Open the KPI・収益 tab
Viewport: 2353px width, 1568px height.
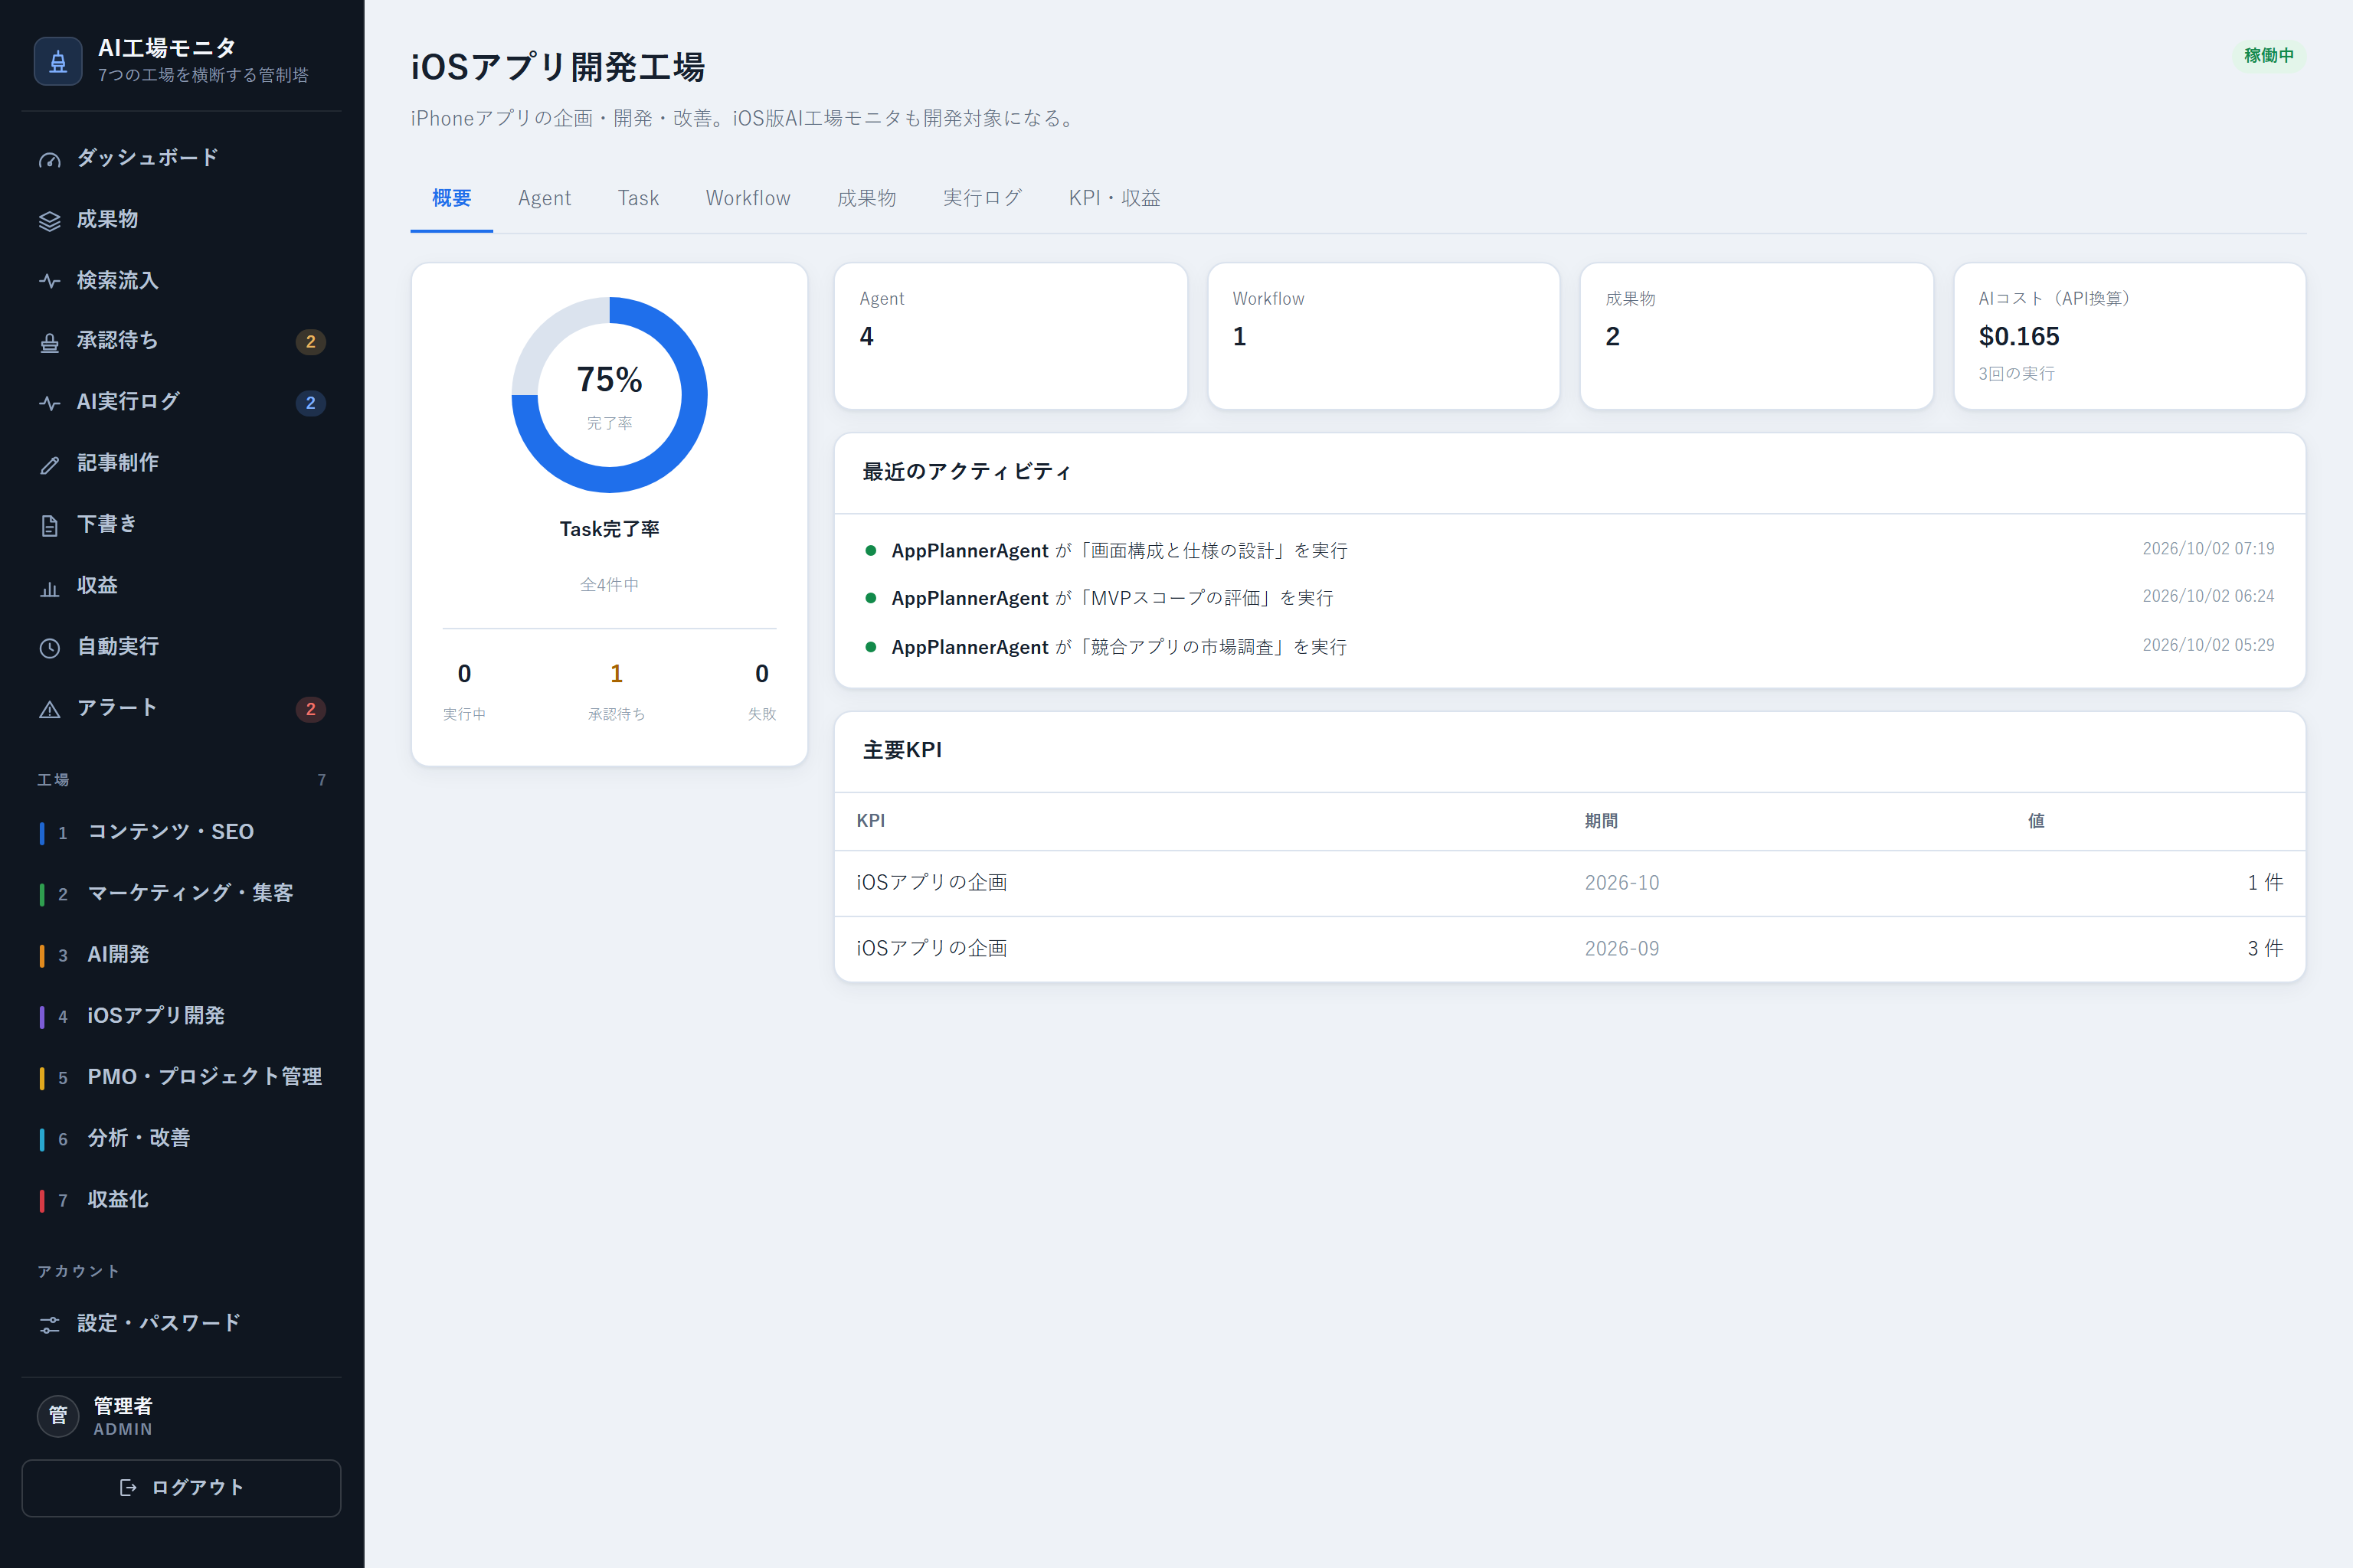coord(1114,198)
